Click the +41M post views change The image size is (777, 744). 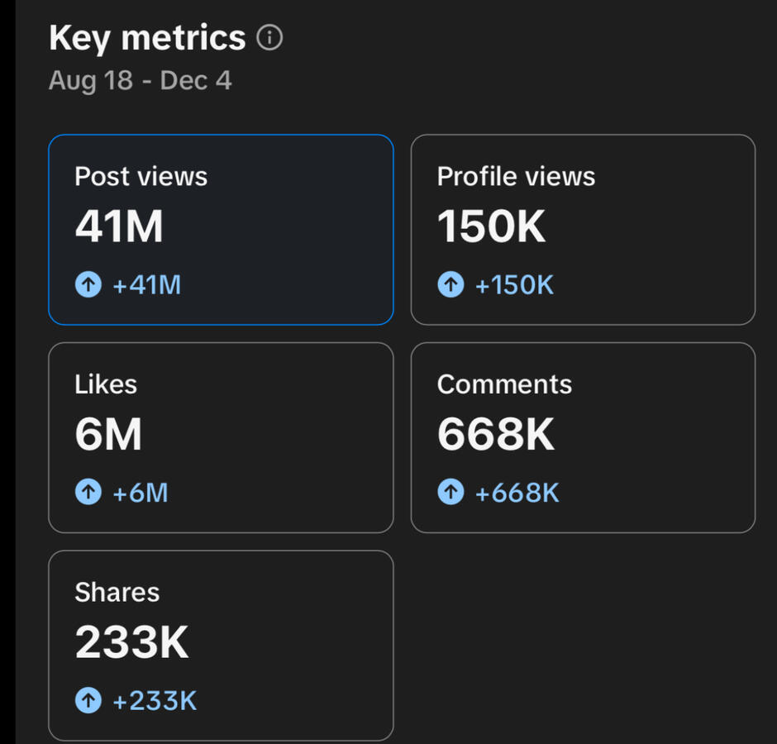pyautogui.click(x=146, y=285)
